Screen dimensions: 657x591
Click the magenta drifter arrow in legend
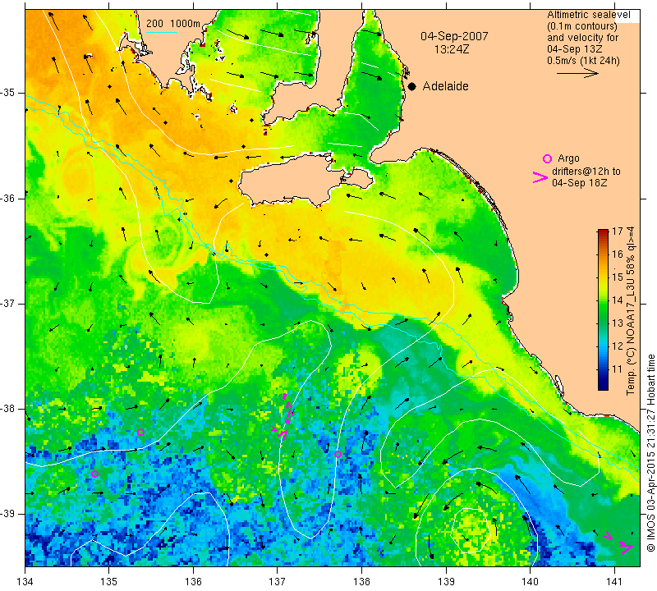540,177
